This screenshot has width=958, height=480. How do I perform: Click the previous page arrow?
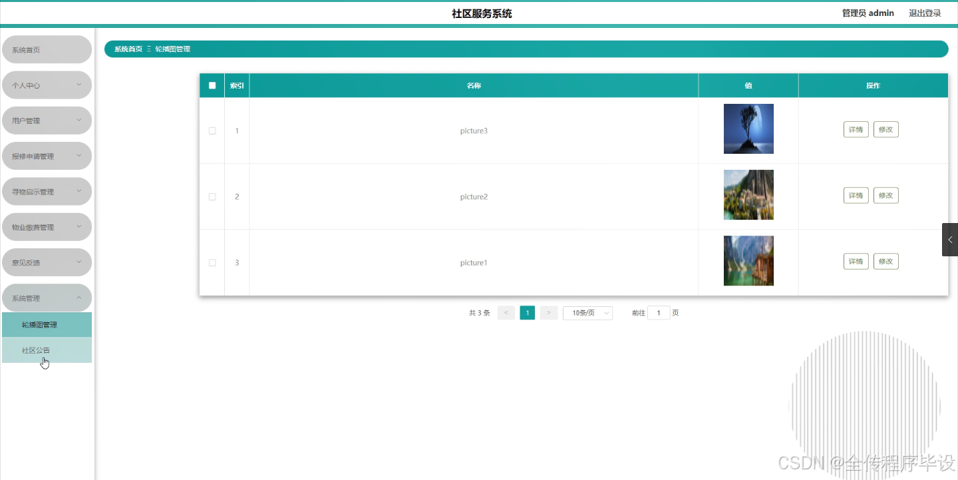pos(506,312)
